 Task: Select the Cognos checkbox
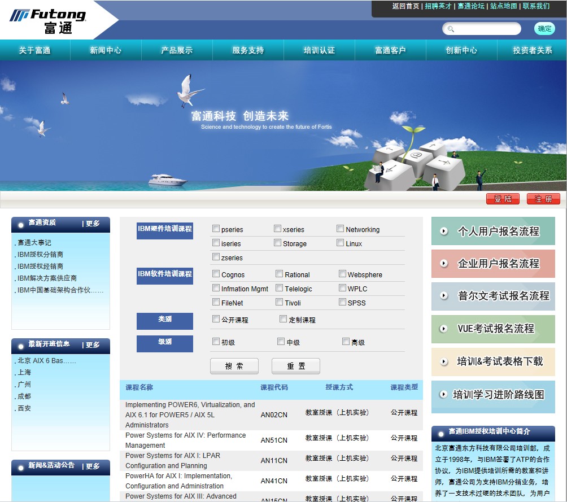(x=216, y=274)
